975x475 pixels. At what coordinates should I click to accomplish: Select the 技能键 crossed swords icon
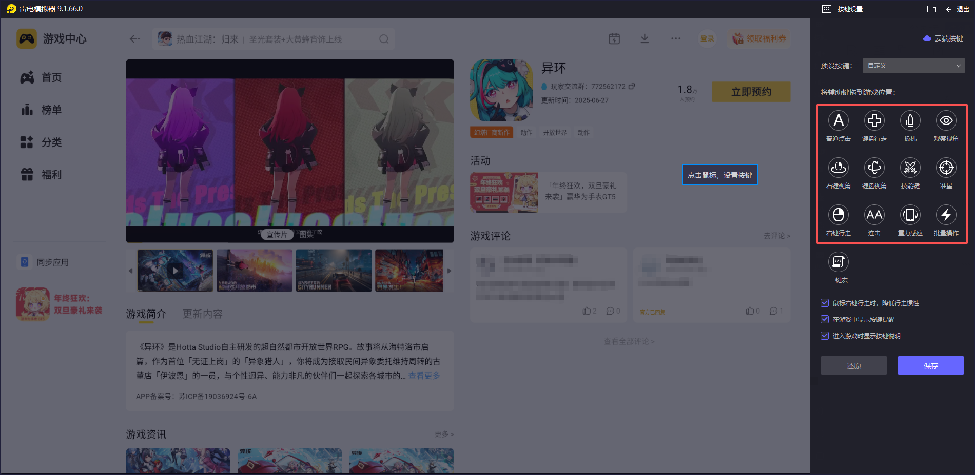click(910, 168)
